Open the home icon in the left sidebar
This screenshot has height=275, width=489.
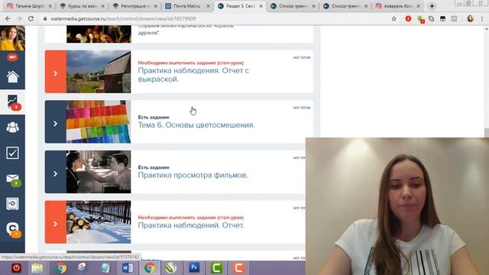pyautogui.click(x=12, y=76)
